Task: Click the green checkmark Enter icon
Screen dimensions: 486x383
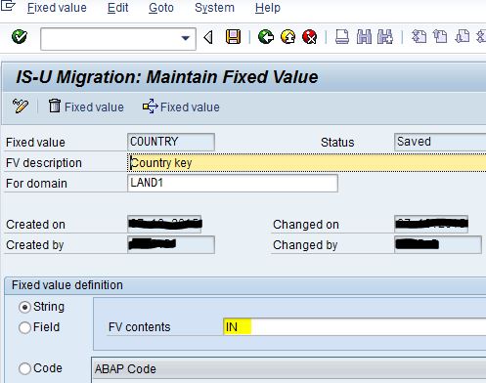Action: click(20, 37)
